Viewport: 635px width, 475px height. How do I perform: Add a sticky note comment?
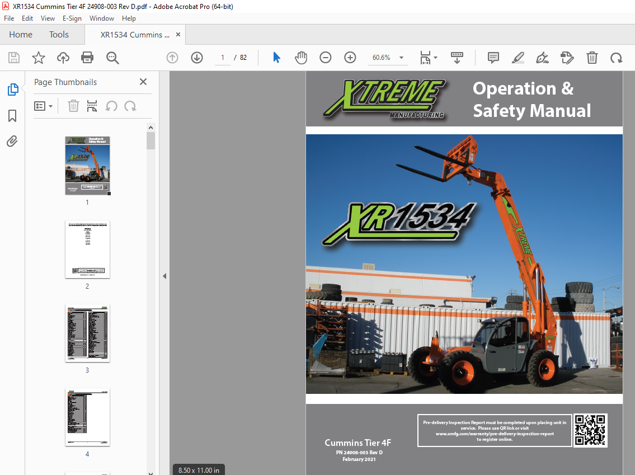tap(493, 58)
